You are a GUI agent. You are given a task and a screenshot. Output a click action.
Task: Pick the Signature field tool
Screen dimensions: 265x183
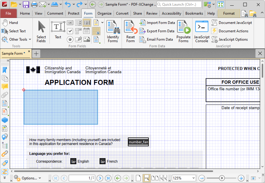pyautogui.click(x=78, y=39)
